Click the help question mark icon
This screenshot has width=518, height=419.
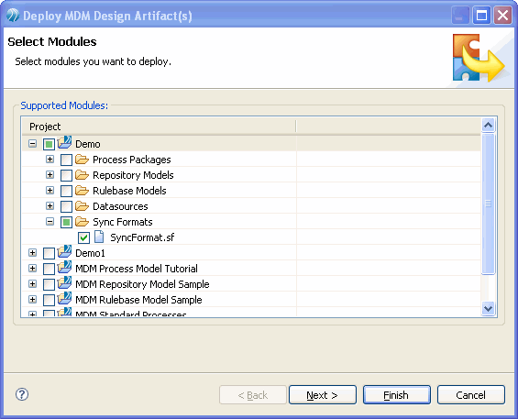pyautogui.click(x=22, y=394)
